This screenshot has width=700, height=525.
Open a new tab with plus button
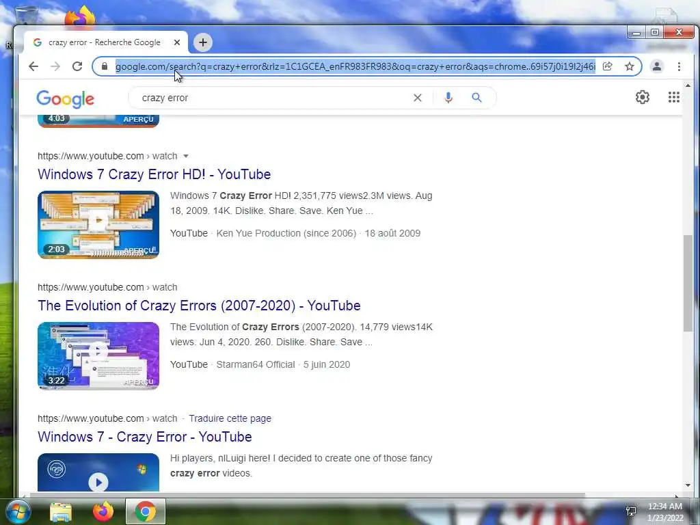(203, 42)
